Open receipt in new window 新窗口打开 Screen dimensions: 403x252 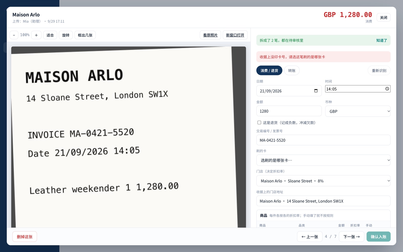(x=235, y=35)
